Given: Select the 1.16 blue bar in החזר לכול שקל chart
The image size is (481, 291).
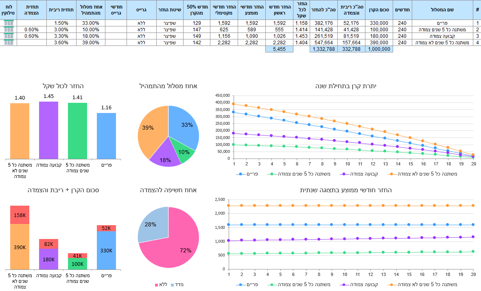Looking at the screenshot, I should (x=107, y=136).
